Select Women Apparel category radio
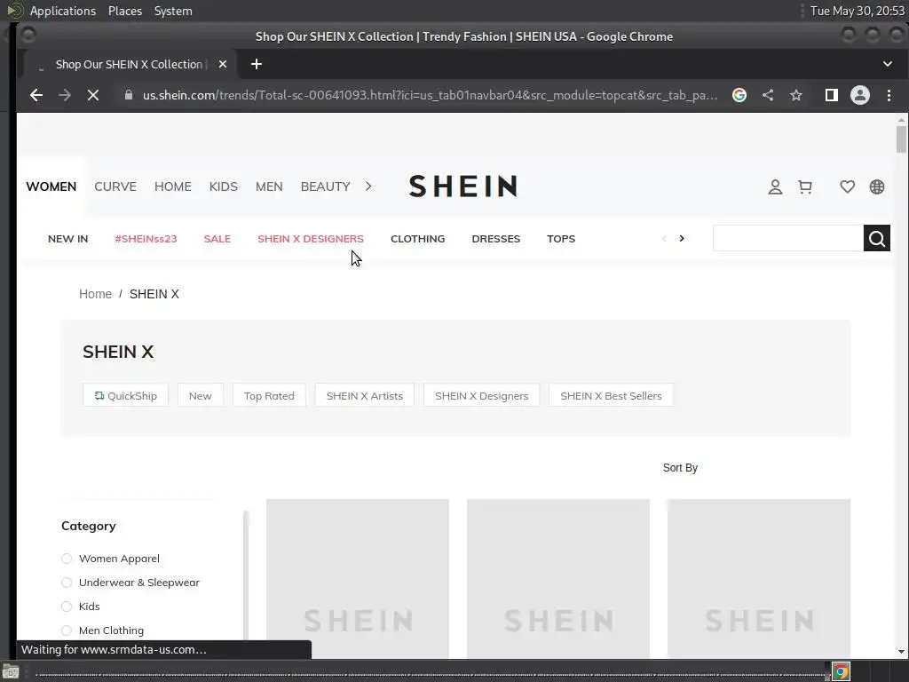The image size is (909, 682). tap(67, 559)
